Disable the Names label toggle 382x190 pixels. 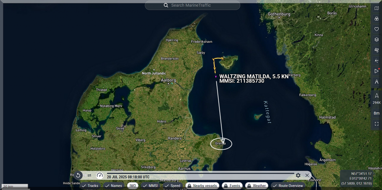113,186
